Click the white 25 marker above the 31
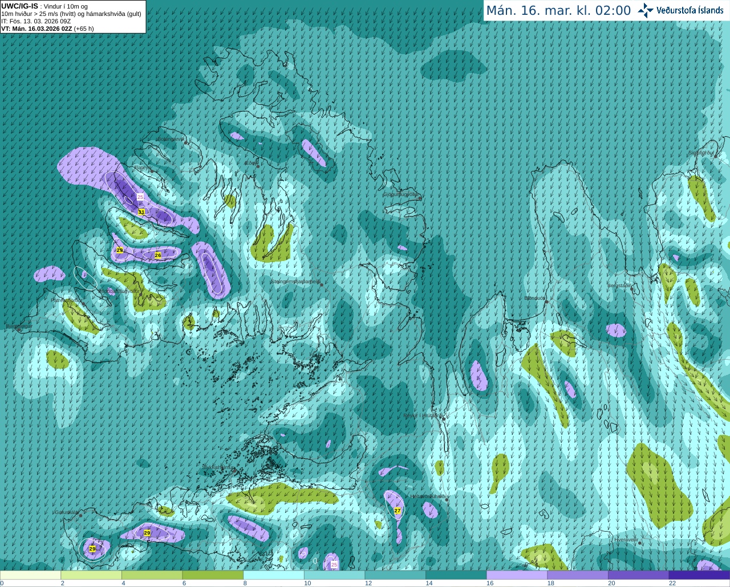Image resolution: width=730 pixels, height=587 pixels. pyautogui.click(x=140, y=197)
